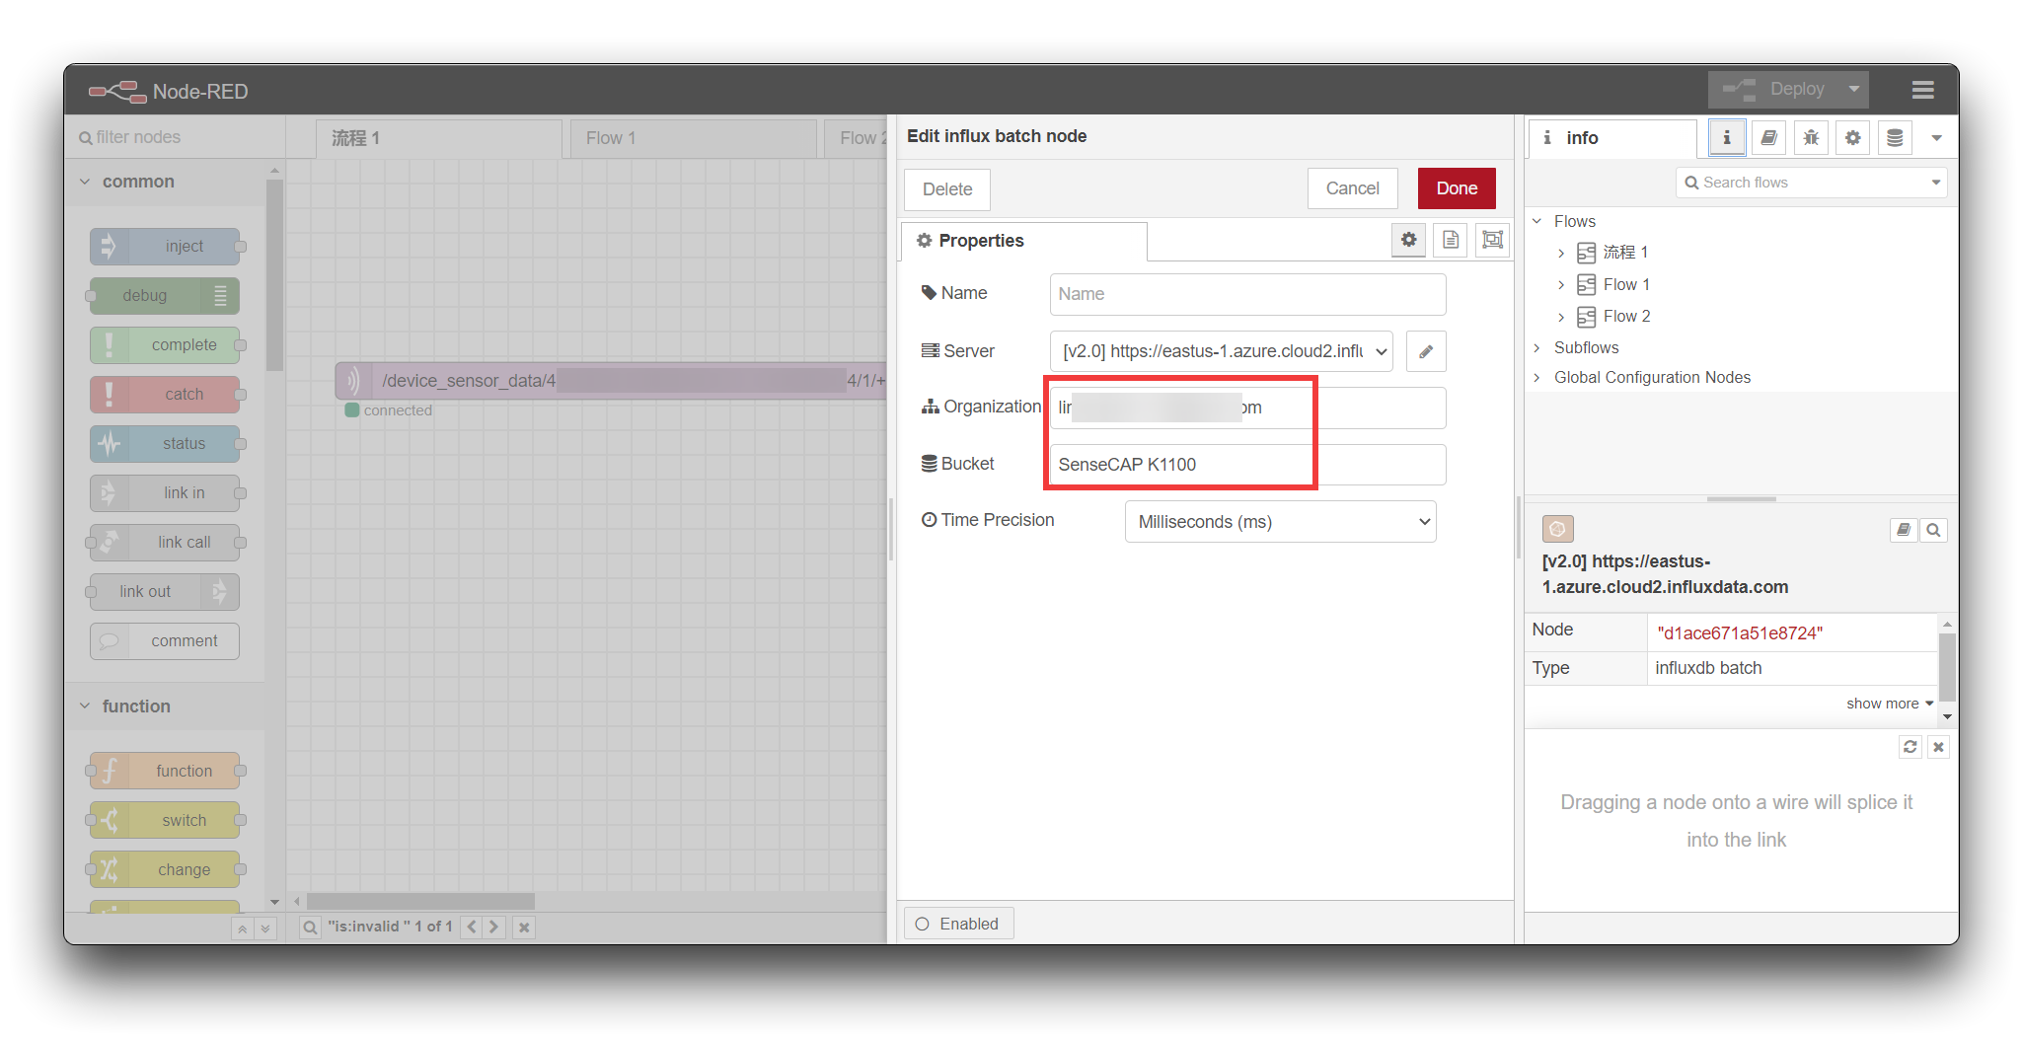Open the Search flows options arrow

[x=1936, y=183]
